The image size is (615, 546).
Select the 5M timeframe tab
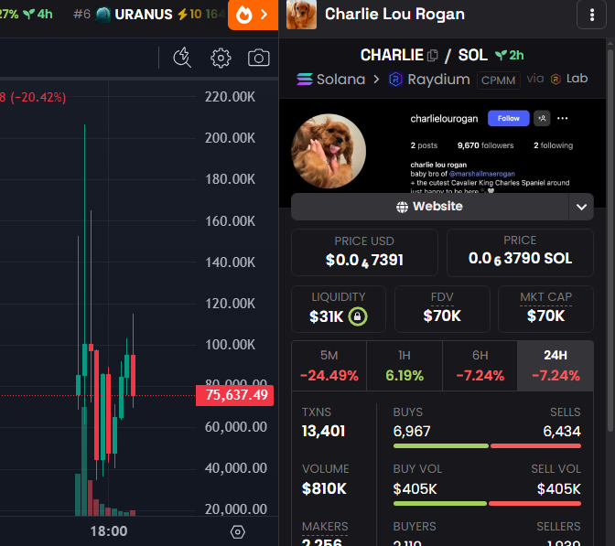pyautogui.click(x=329, y=366)
